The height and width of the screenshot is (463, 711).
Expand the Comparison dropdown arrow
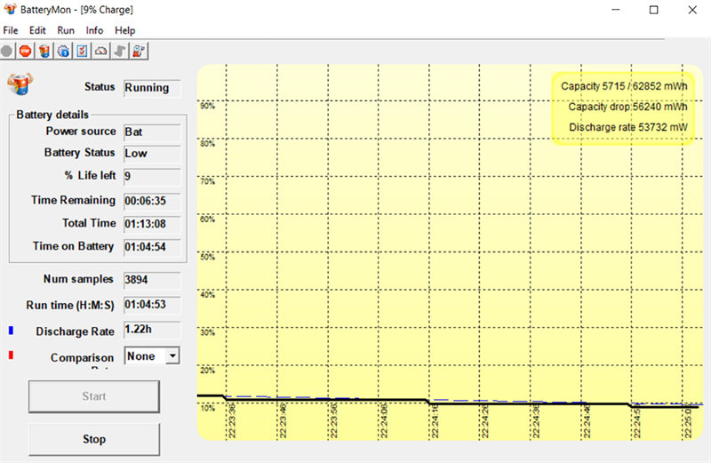click(x=172, y=356)
